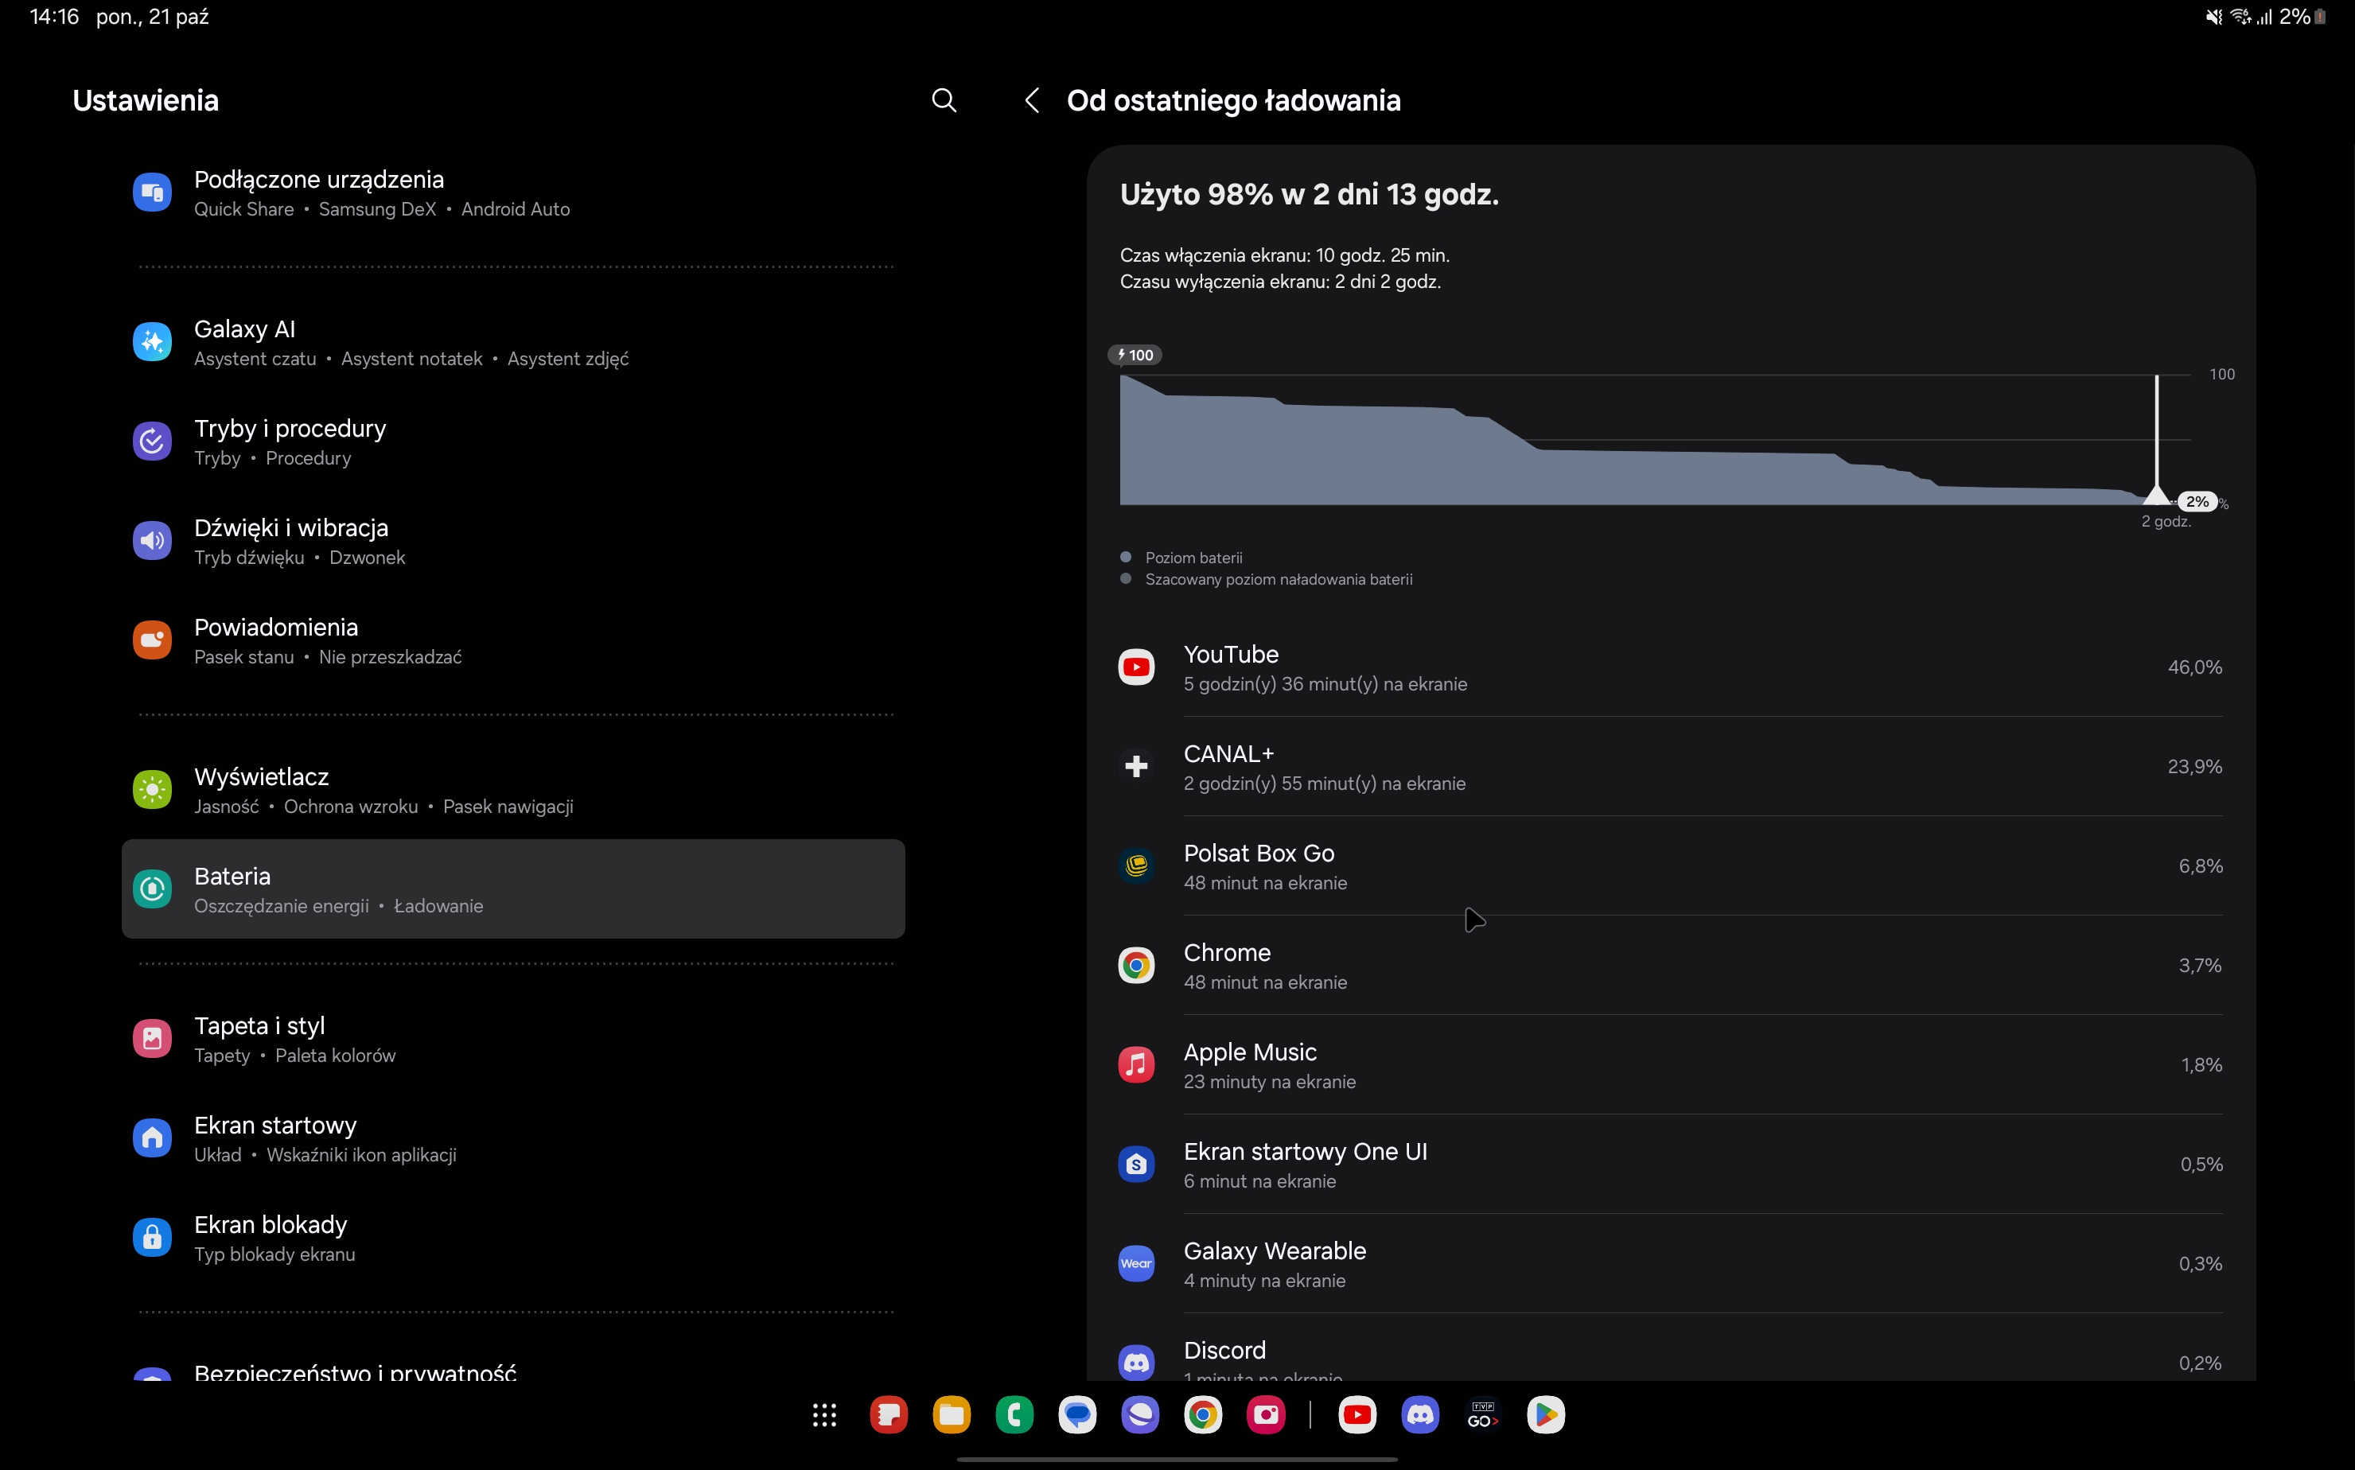
Task: Open the Discord icon in the taskbar
Action: [x=1419, y=1416]
